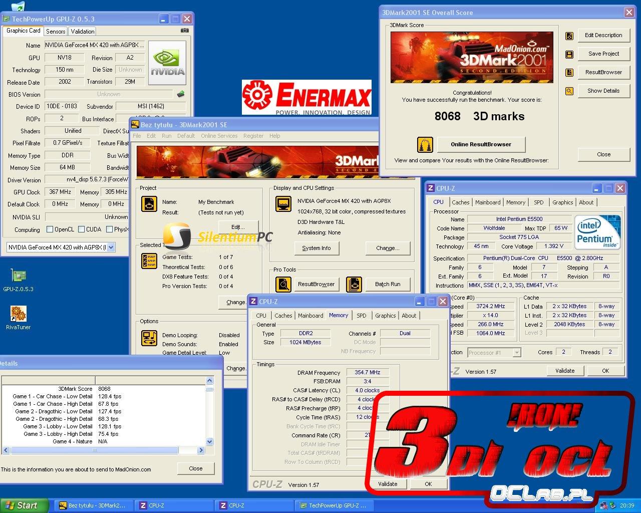Open Caches tab in front CPU-Z window
Viewport: 641px width, 513px height.
pos(283,316)
